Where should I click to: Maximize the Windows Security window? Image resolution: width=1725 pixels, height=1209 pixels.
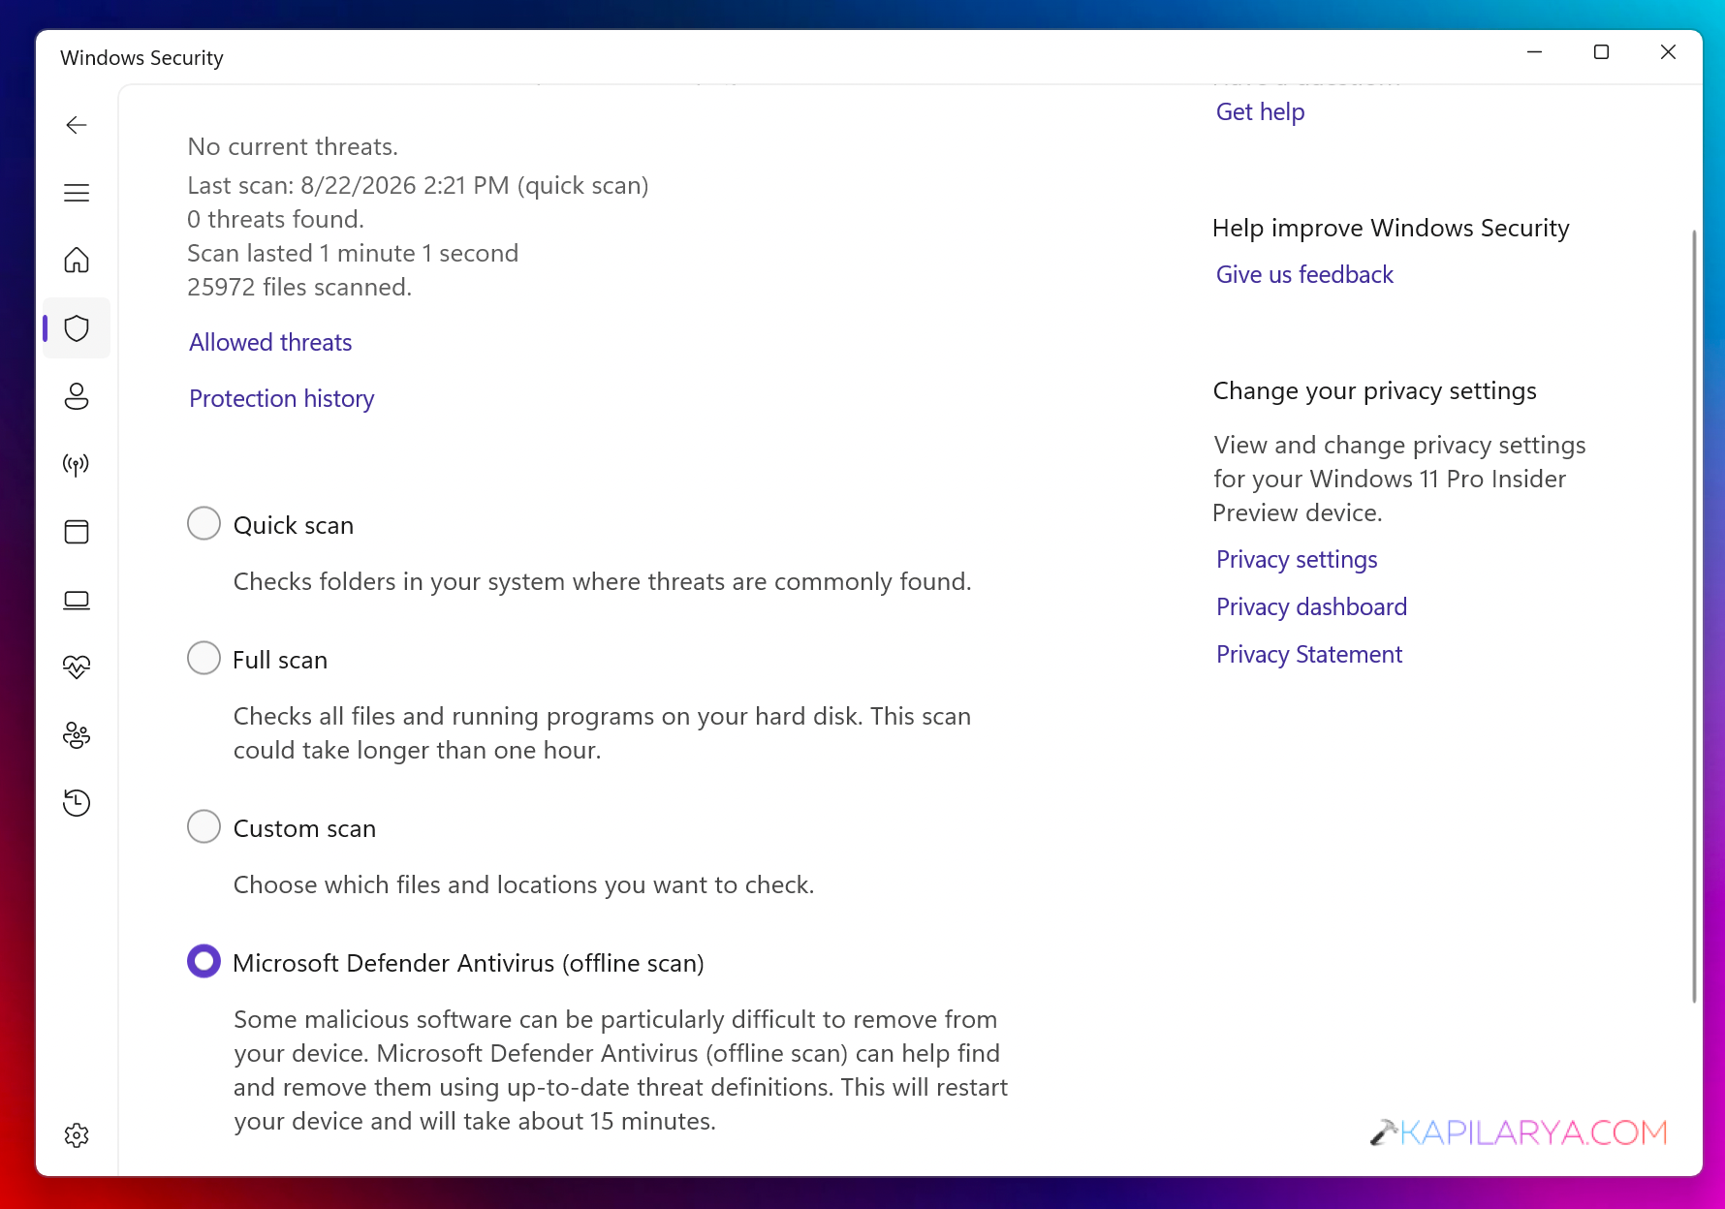point(1601,52)
